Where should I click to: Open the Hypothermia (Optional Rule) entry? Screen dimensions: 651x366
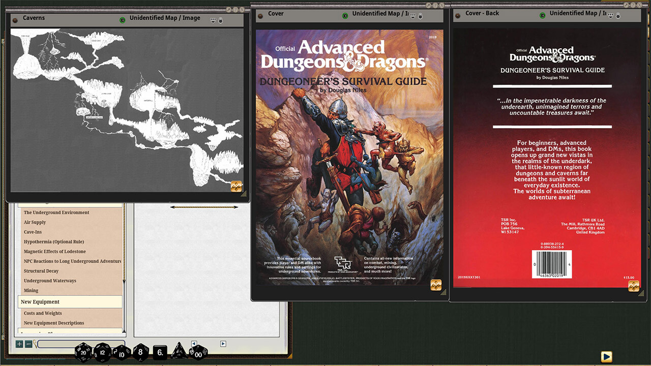(54, 242)
